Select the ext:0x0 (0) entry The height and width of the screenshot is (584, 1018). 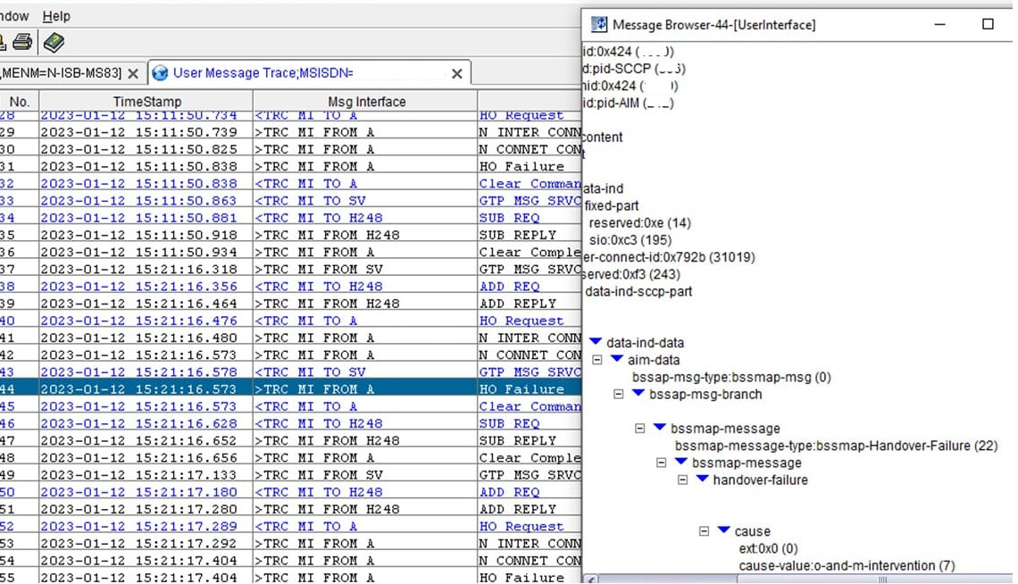[x=769, y=548]
